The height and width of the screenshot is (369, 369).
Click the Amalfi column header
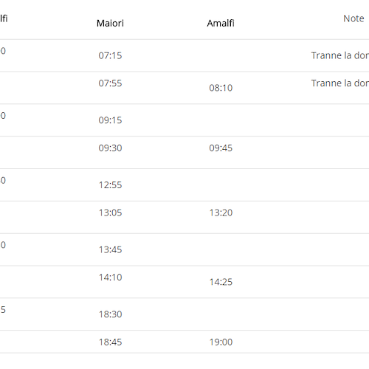(221, 23)
